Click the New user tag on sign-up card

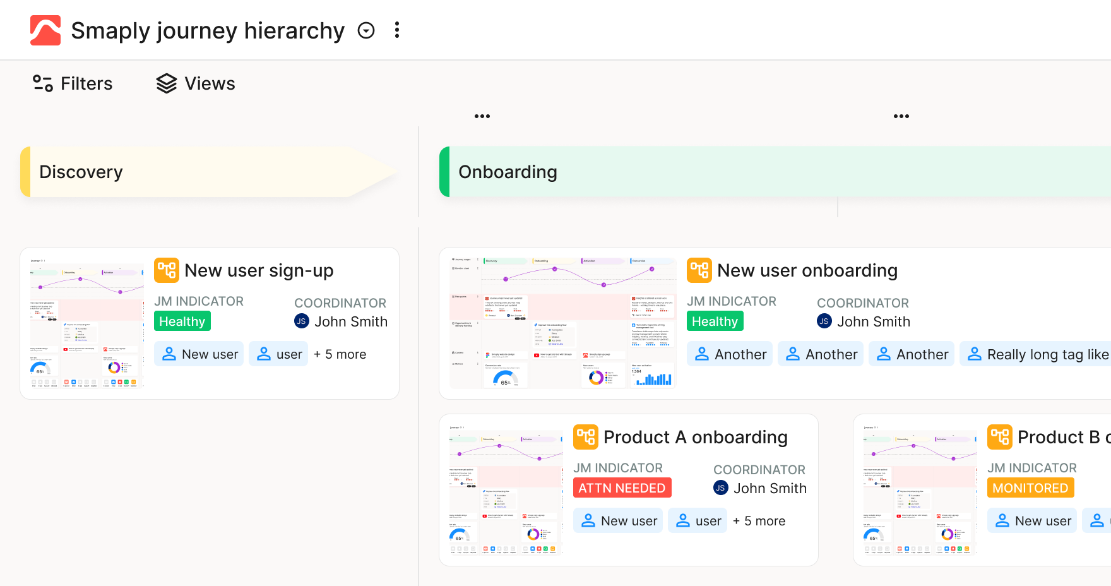coord(199,354)
